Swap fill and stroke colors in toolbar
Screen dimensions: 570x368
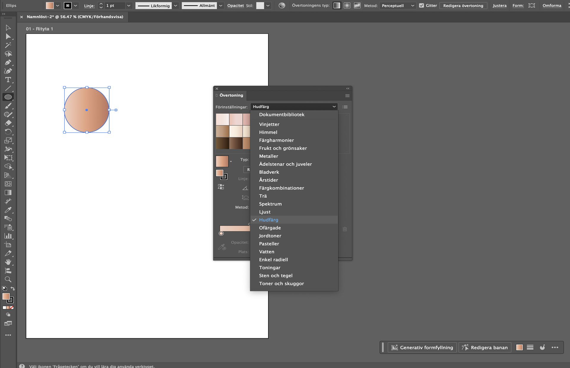point(12,289)
